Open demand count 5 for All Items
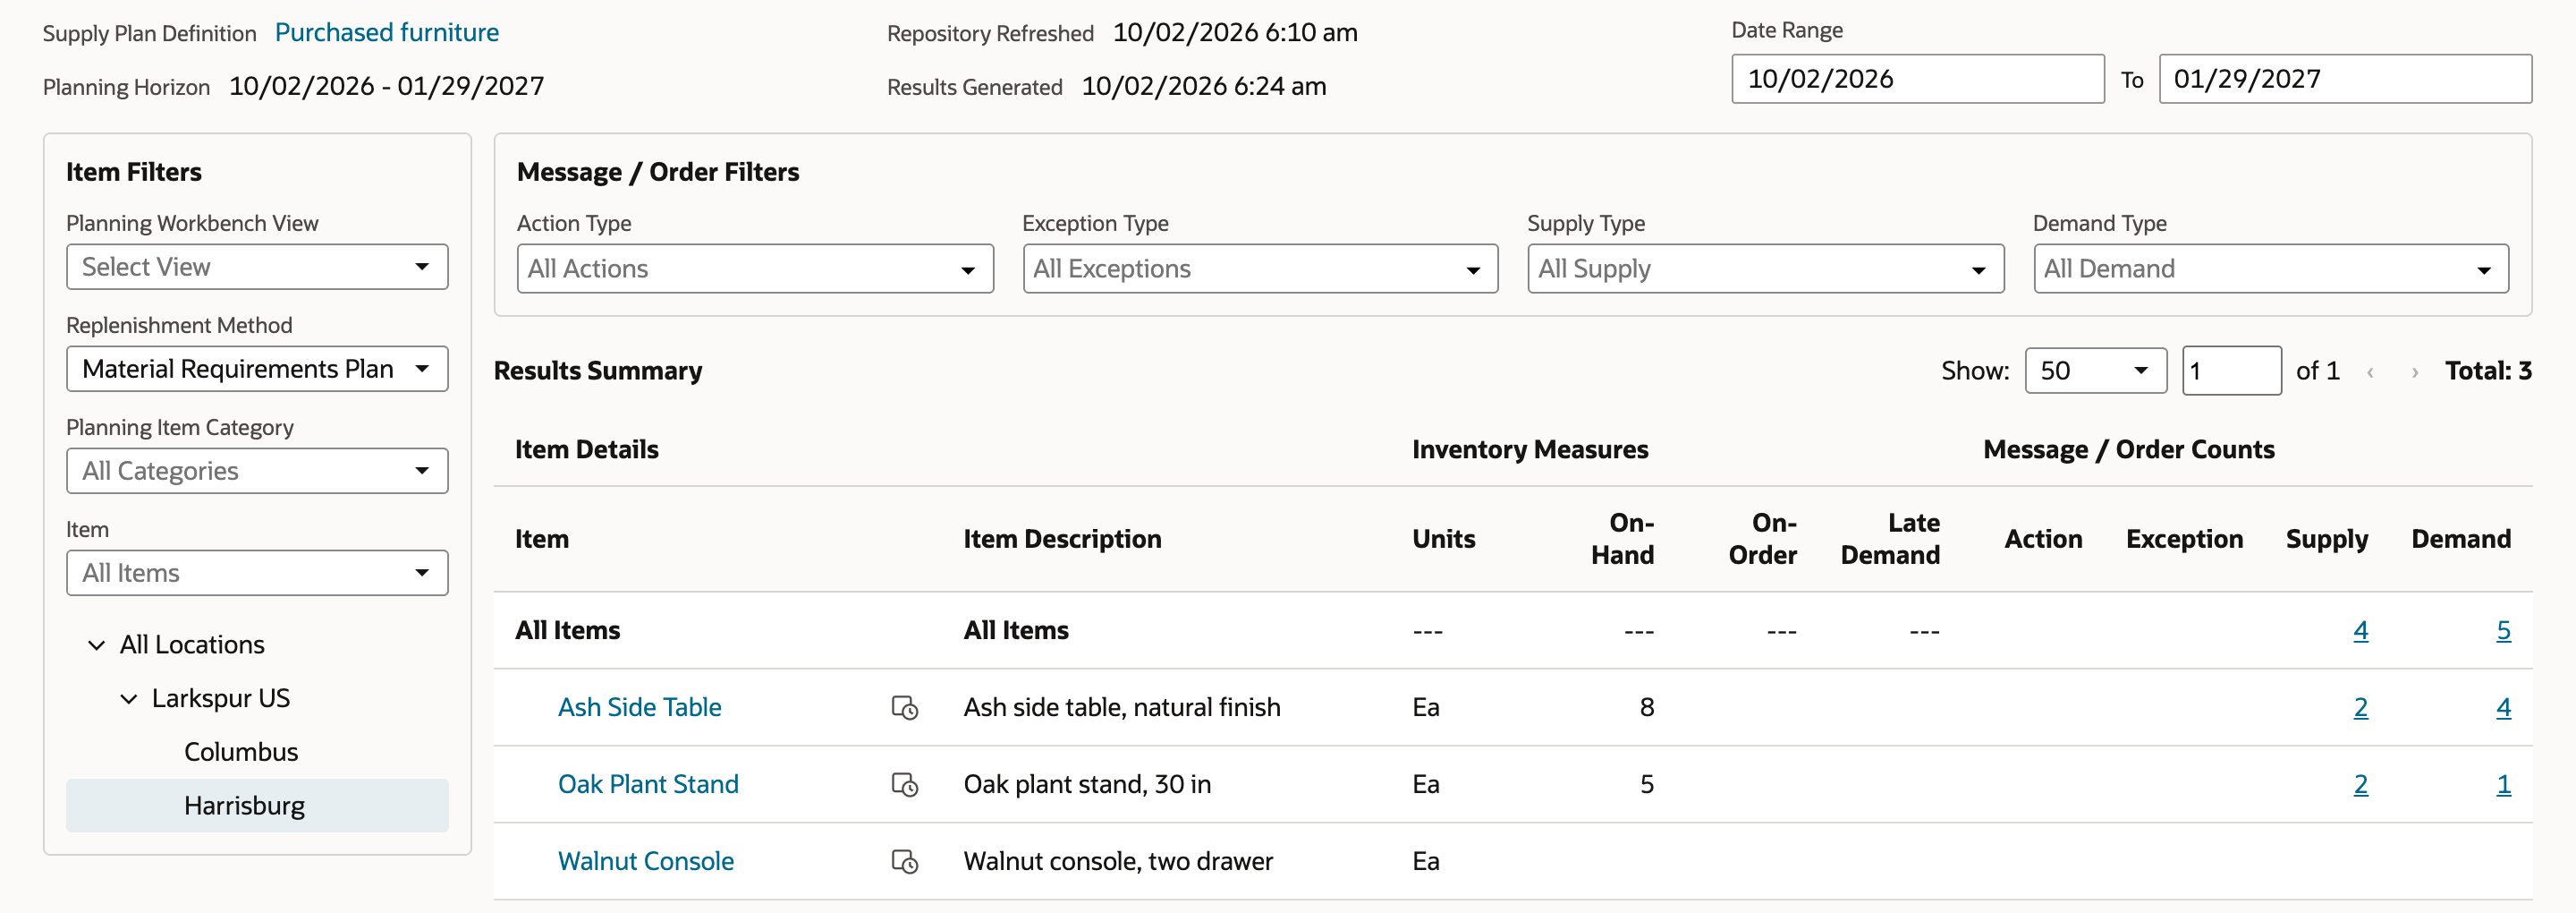This screenshot has width=2576, height=913. [2503, 631]
